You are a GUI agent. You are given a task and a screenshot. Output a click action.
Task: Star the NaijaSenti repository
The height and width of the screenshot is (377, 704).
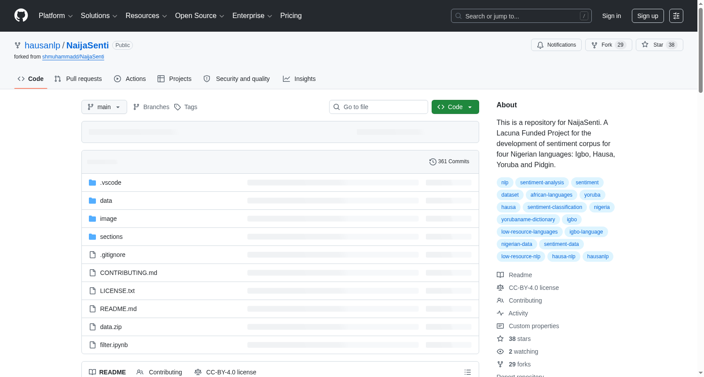(659, 45)
